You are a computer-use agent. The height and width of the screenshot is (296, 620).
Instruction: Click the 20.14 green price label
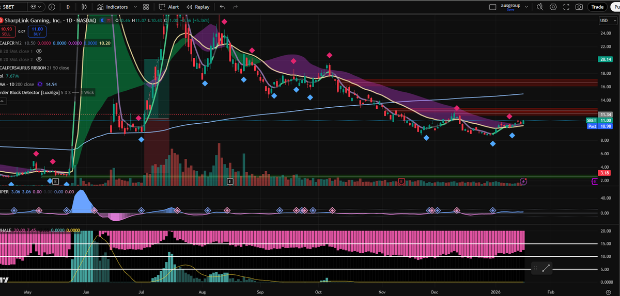(x=606, y=59)
